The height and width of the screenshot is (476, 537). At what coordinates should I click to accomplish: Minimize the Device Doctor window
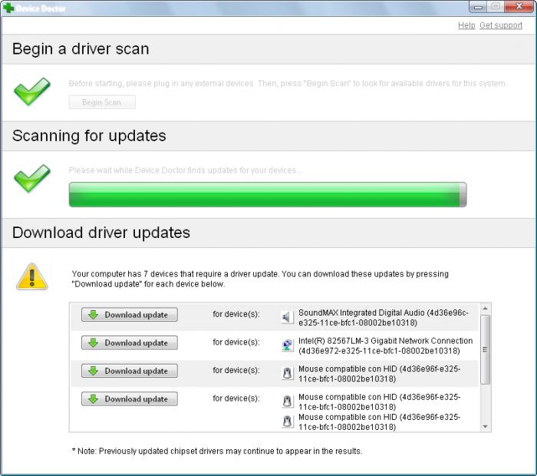[x=478, y=7]
